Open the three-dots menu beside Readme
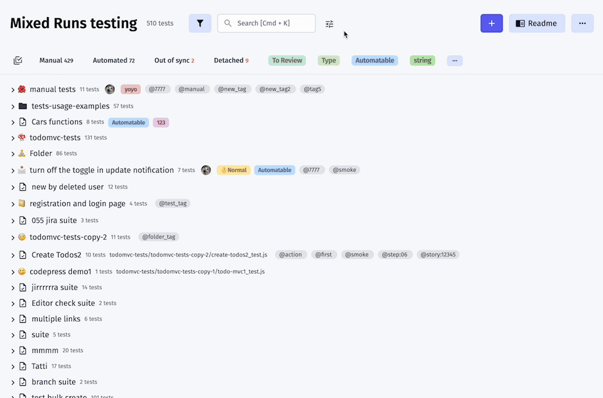The image size is (603, 398). [x=582, y=23]
